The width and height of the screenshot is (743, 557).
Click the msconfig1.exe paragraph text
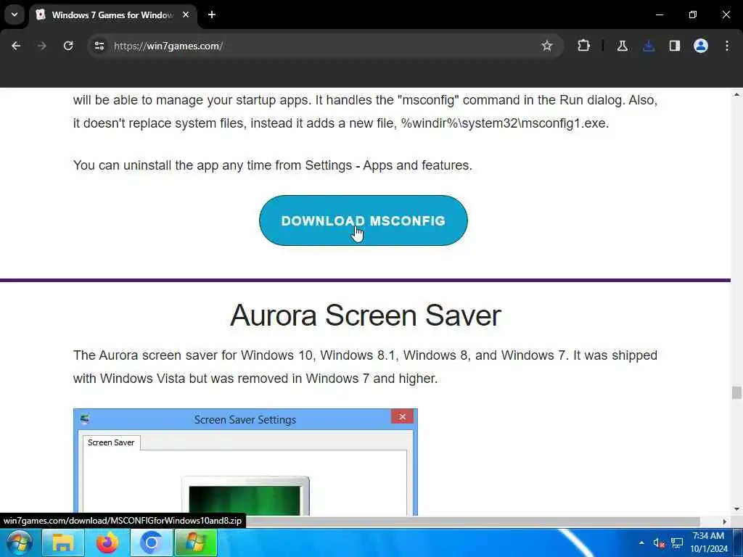pyautogui.click(x=365, y=112)
